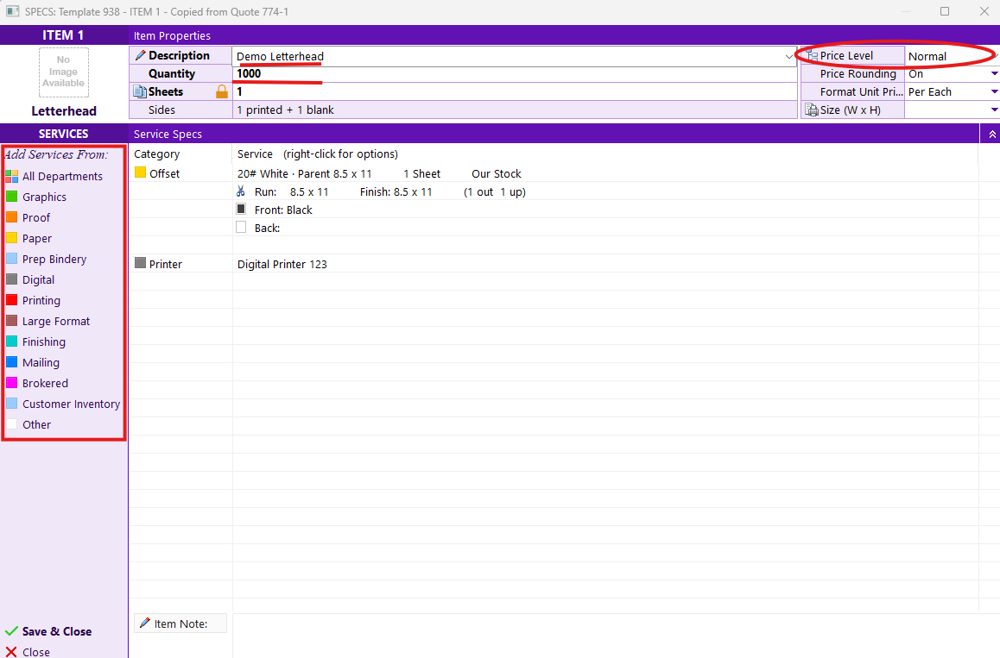Viewport: 1000px width, 658px height.
Task: Click the Category column header
Action: tap(157, 154)
